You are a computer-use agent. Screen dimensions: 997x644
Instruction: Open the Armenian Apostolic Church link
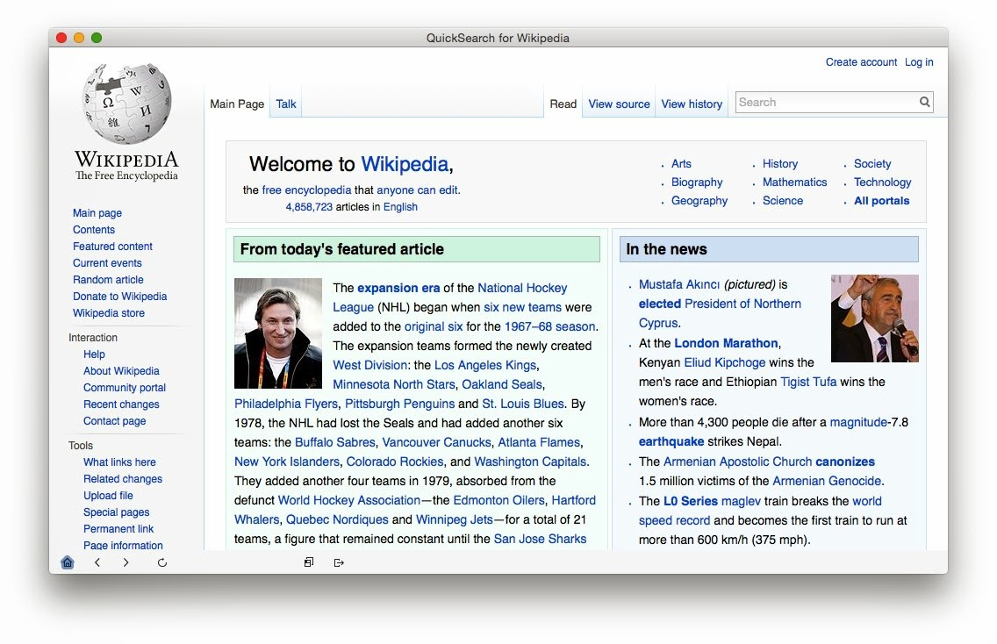coord(737,462)
